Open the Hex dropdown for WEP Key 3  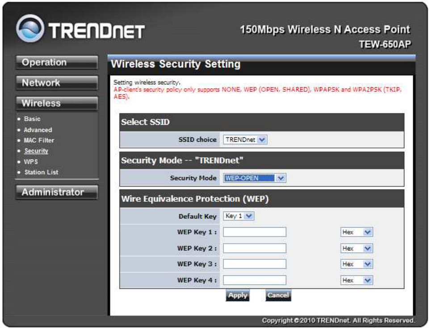tap(357, 264)
